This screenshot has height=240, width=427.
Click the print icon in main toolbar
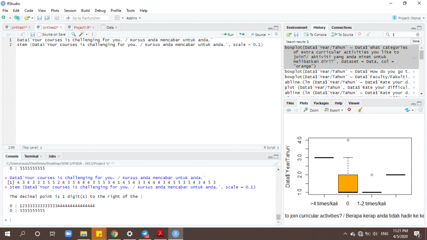[57, 18]
